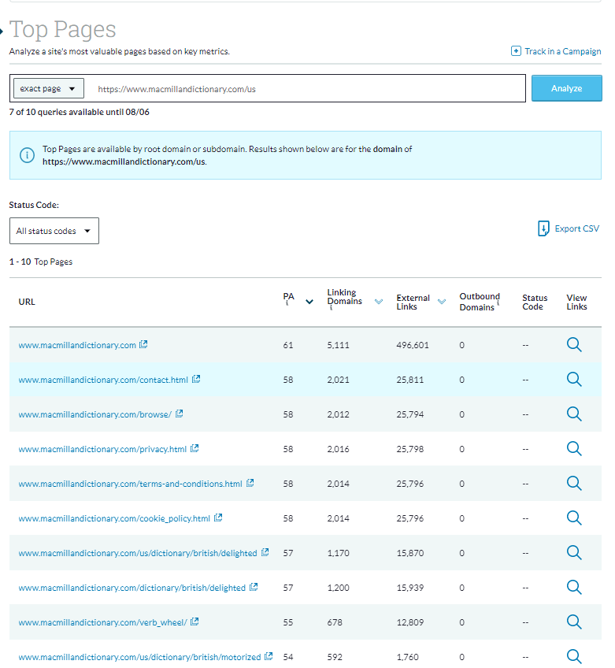Open the privacy.html URL link

tap(102, 449)
